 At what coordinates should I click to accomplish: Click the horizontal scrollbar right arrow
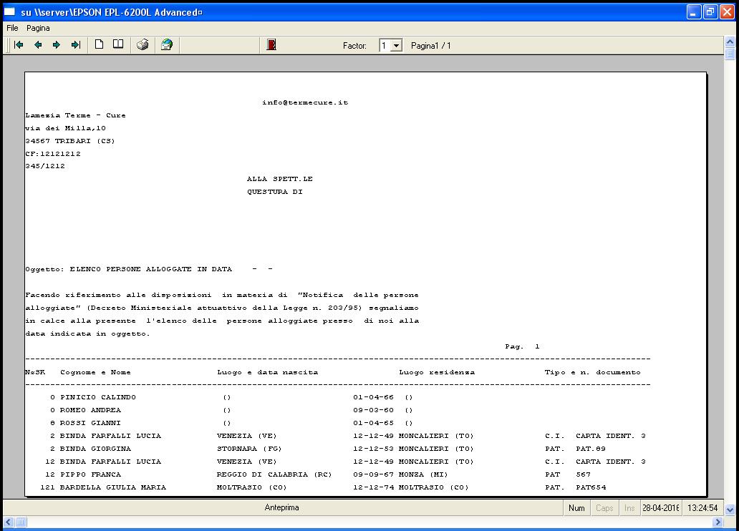point(718,522)
